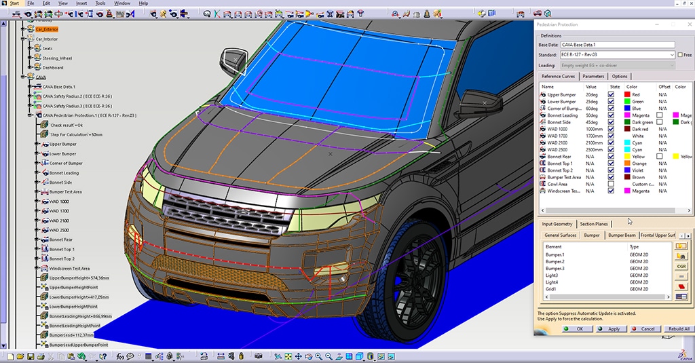Click the red car icon at top right toolbar
Image resolution: width=695 pixels, height=363 pixels.
(538, 14)
